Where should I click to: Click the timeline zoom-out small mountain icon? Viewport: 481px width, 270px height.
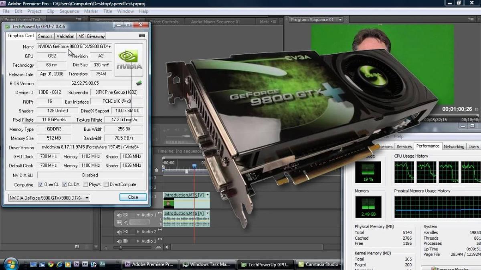[106, 248]
